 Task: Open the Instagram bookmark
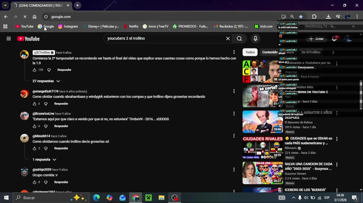click(x=68, y=26)
